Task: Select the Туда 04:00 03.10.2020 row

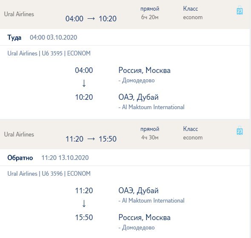Action: (125, 38)
